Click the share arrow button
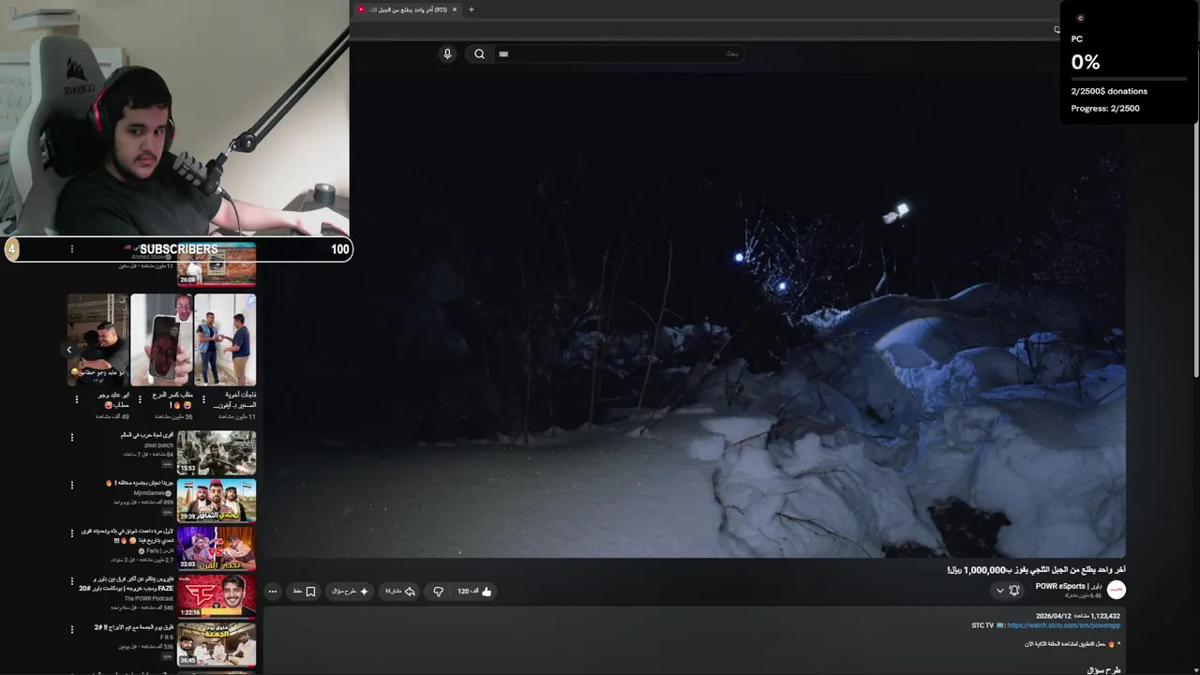 point(400,592)
